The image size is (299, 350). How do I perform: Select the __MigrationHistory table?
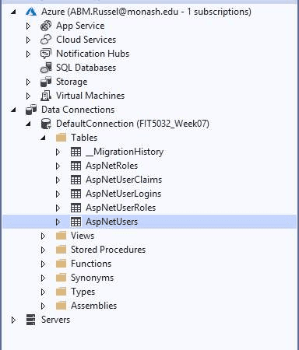[x=125, y=152]
